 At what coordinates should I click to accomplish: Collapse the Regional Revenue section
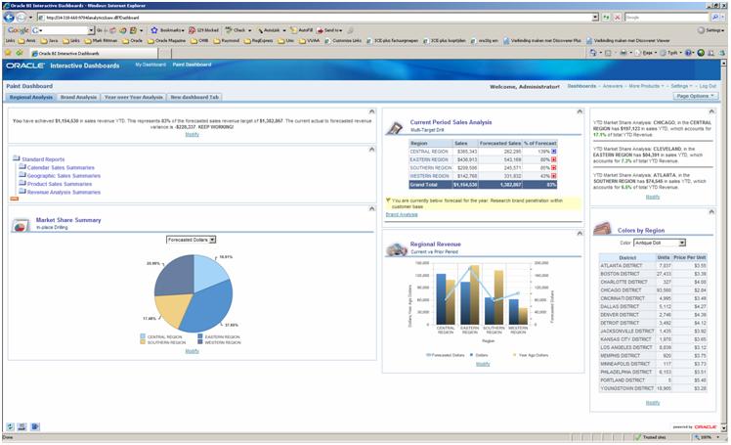click(x=580, y=233)
